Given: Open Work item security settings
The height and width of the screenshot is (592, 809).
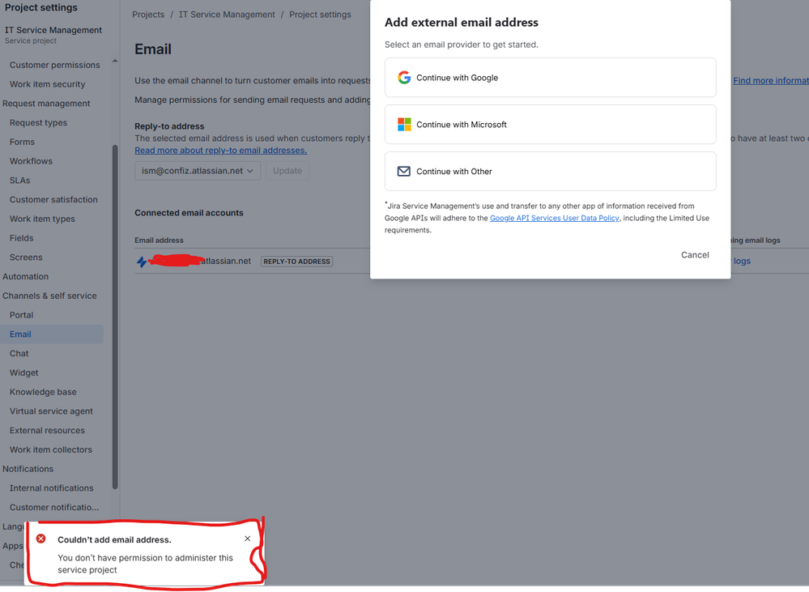Looking at the screenshot, I should click(x=48, y=84).
